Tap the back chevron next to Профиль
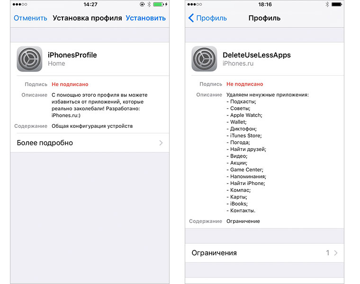 (x=191, y=18)
